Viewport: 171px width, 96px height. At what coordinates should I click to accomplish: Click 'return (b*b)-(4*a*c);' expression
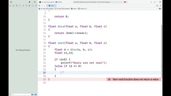pos(71,33)
